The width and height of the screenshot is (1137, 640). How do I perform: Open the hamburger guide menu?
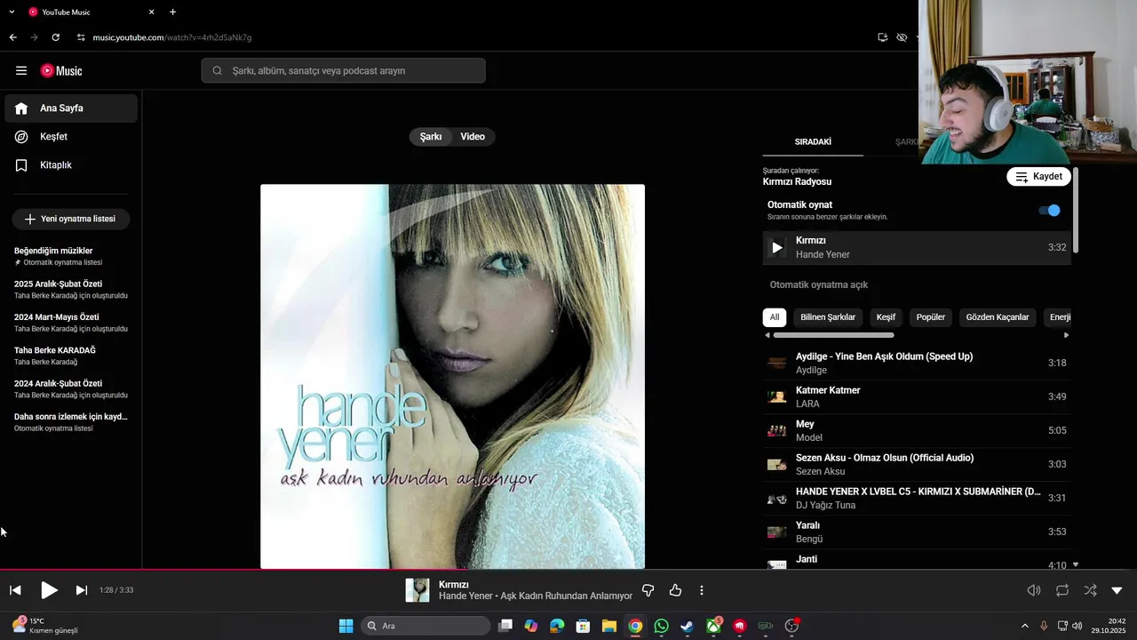21,71
